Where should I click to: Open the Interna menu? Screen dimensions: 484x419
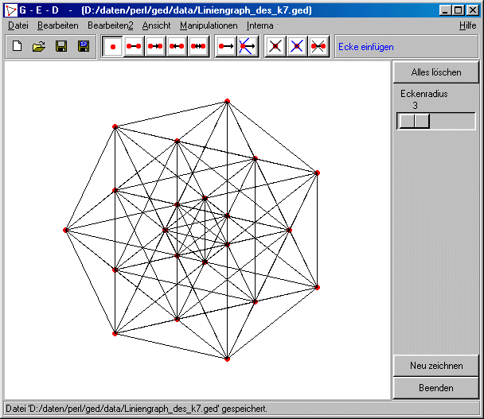pos(260,25)
